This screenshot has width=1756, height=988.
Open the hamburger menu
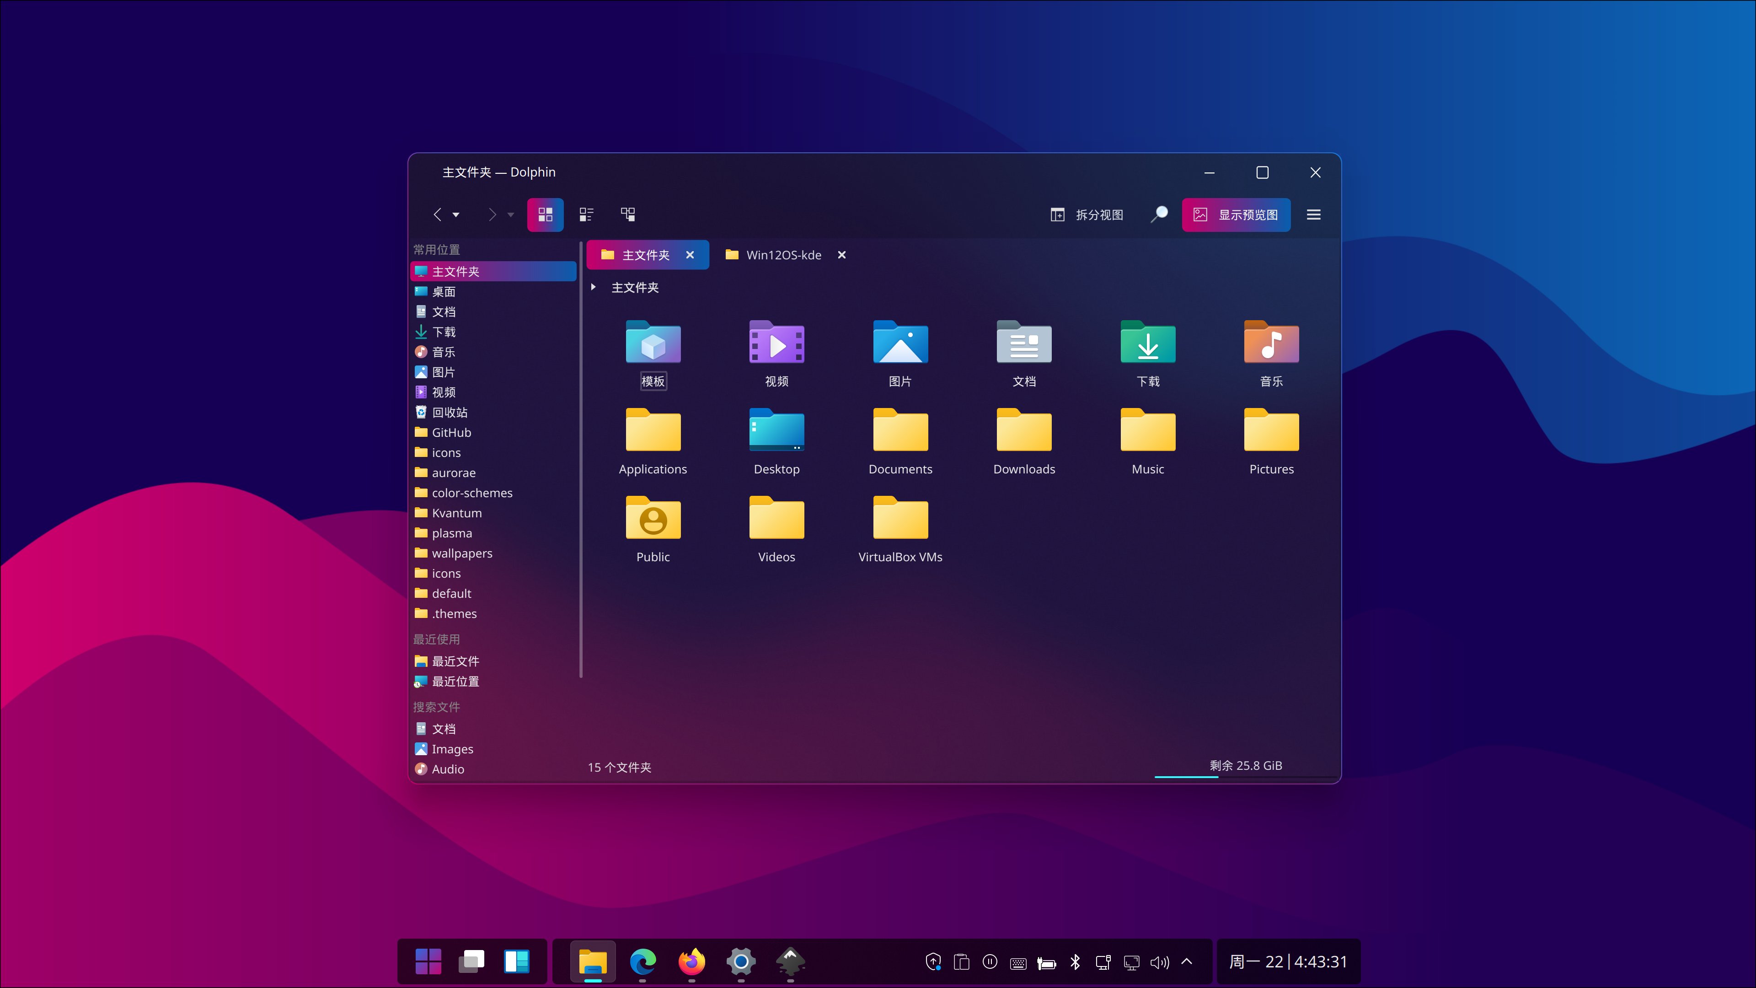pyautogui.click(x=1314, y=215)
